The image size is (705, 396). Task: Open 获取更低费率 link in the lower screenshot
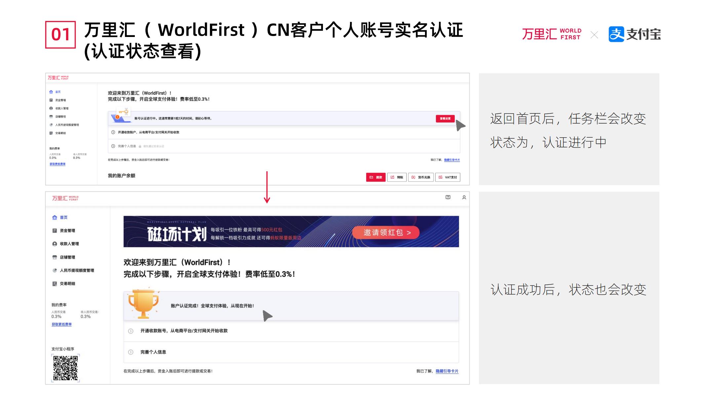click(x=61, y=324)
